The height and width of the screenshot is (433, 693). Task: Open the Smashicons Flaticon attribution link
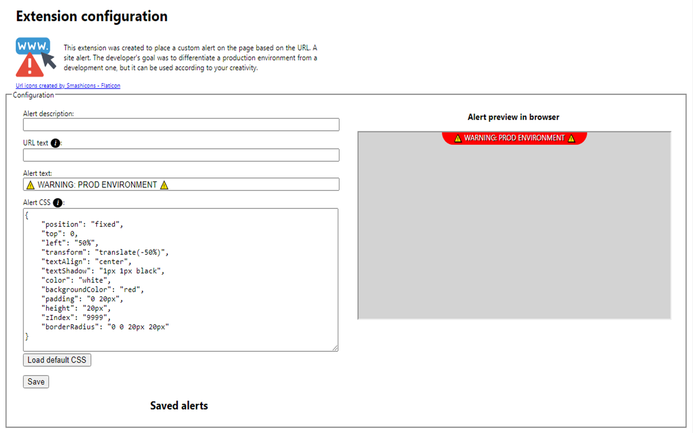[x=68, y=86]
